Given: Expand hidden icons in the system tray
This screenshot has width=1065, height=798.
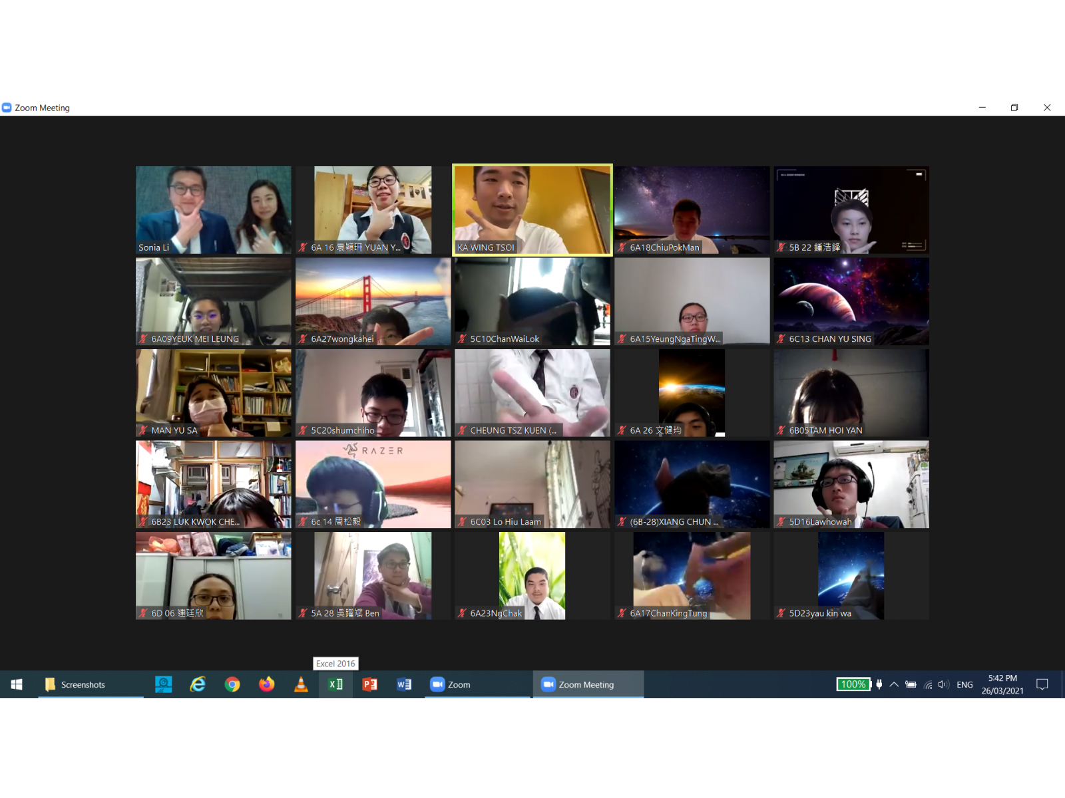Looking at the screenshot, I should [x=895, y=684].
